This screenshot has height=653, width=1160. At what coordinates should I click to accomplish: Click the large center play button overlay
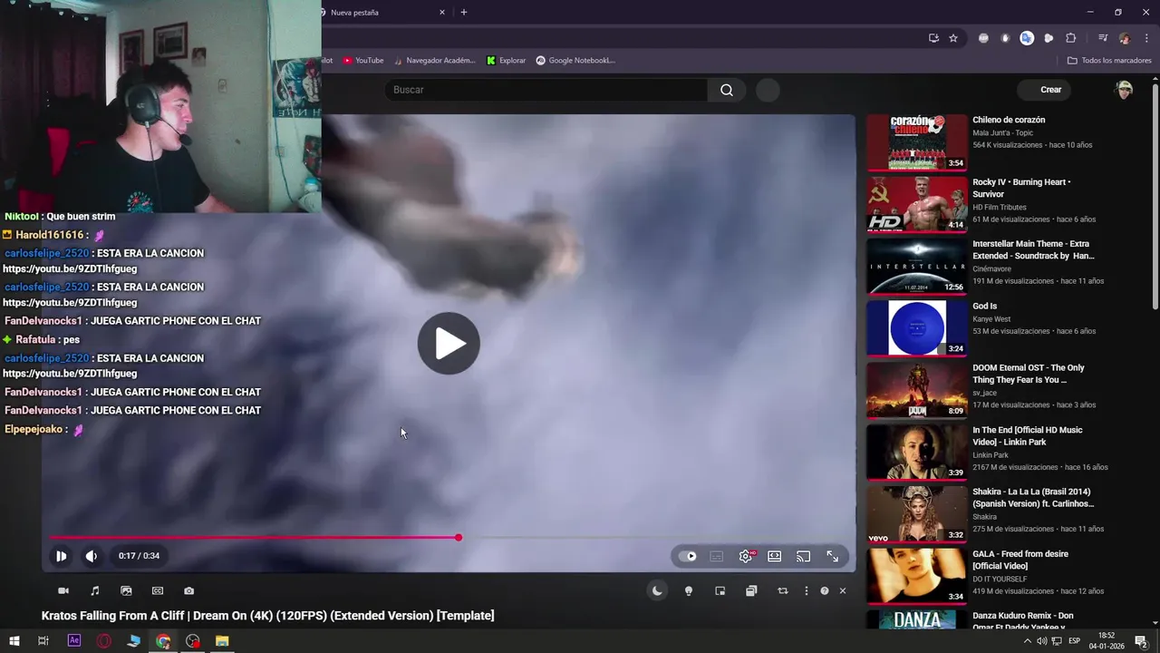(x=449, y=343)
